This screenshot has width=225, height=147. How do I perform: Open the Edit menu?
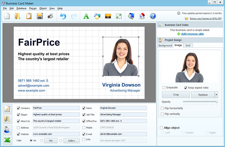pos(11,8)
